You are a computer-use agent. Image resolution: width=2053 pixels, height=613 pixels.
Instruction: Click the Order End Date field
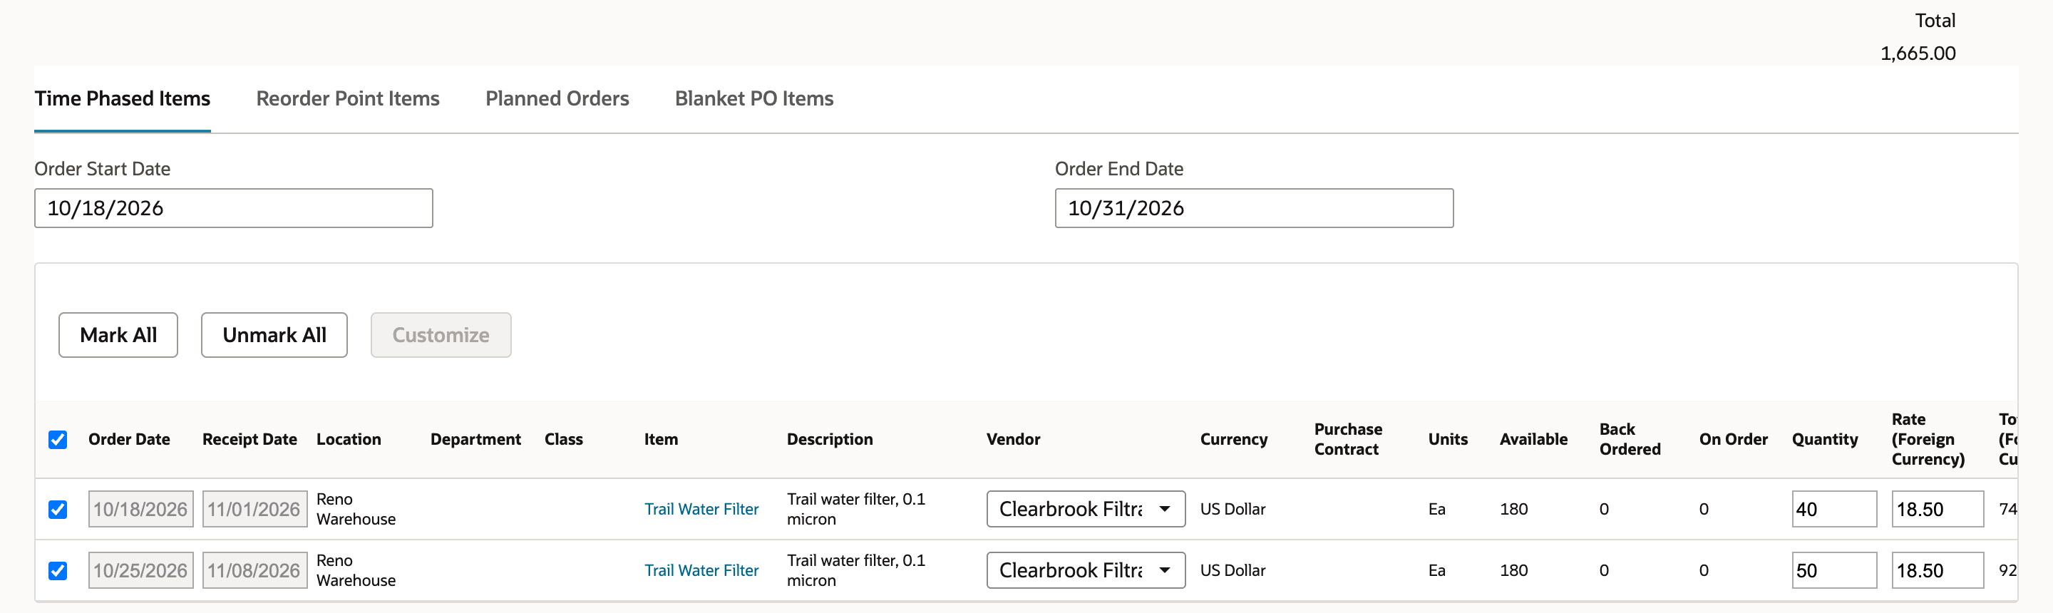[1254, 208]
